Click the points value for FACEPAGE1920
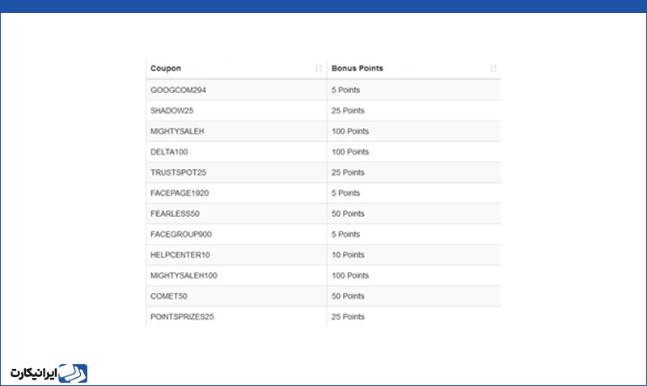 pyautogui.click(x=346, y=193)
